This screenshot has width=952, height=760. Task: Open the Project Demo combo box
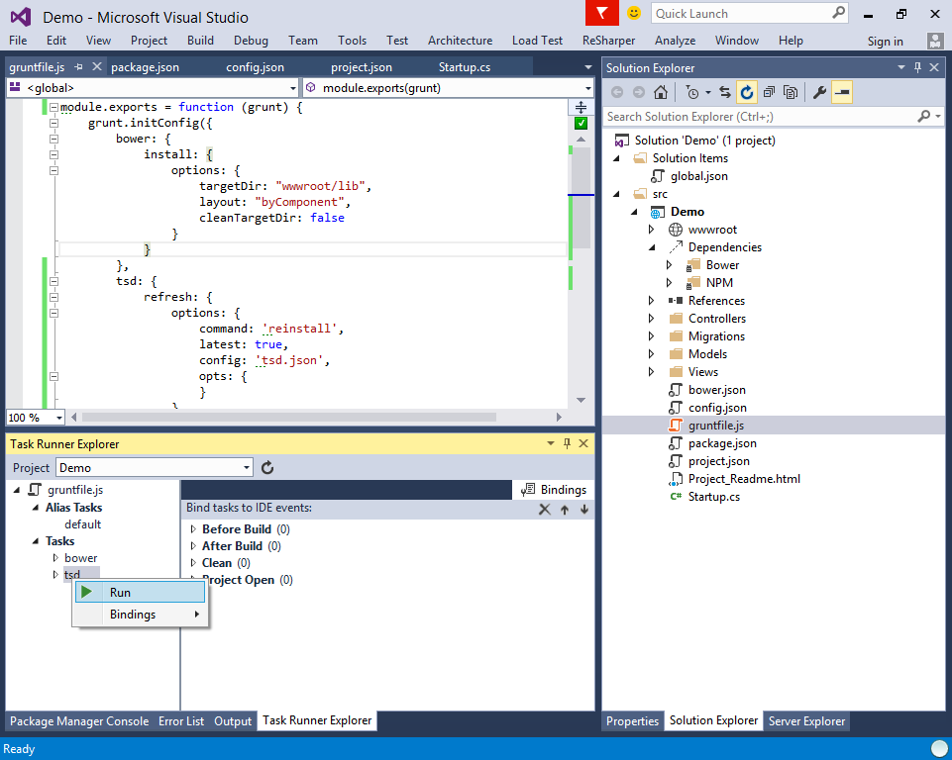pos(155,468)
